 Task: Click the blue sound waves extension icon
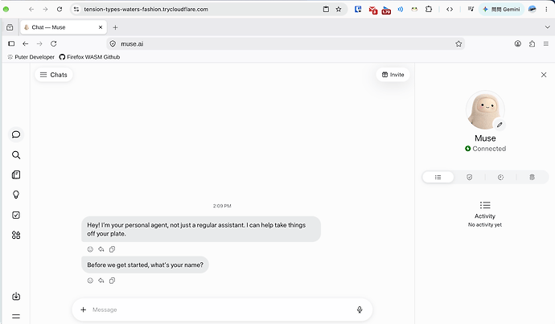point(401,10)
